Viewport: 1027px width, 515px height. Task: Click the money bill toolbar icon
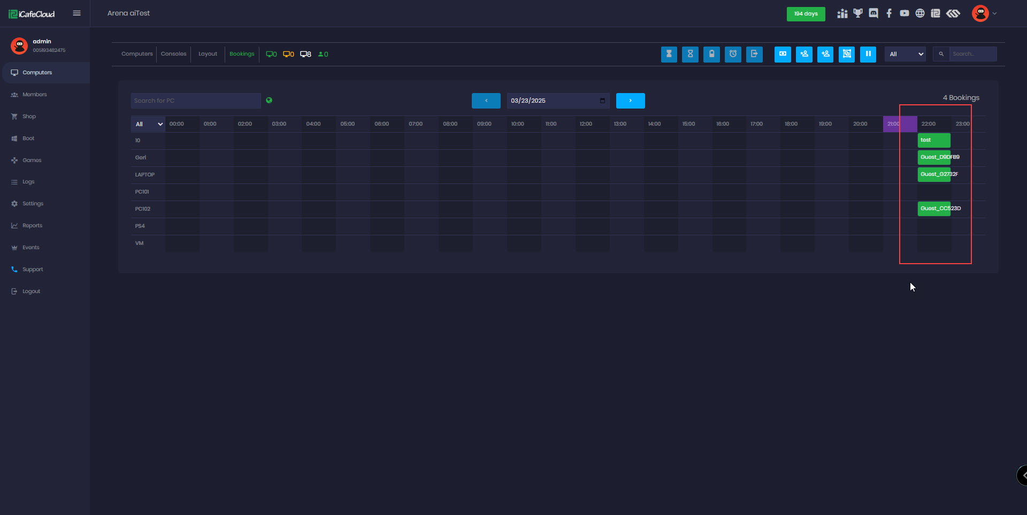[x=783, y=54]
